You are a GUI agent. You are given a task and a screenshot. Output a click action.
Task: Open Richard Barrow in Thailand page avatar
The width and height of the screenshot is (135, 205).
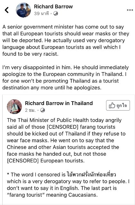tap(14, 107)
